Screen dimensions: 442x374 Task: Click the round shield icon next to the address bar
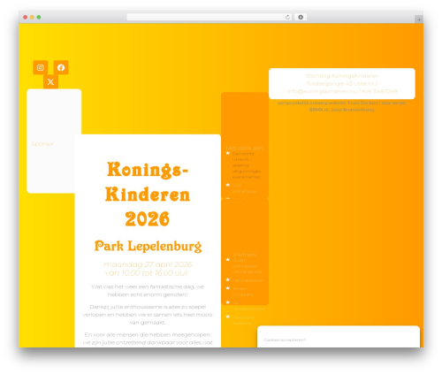(x=301, y=17)
